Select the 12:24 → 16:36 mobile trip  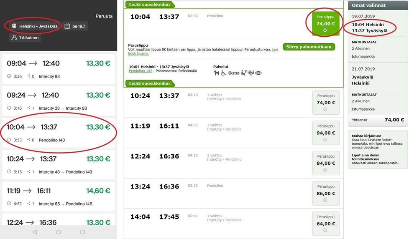click(x=59, y=220)
